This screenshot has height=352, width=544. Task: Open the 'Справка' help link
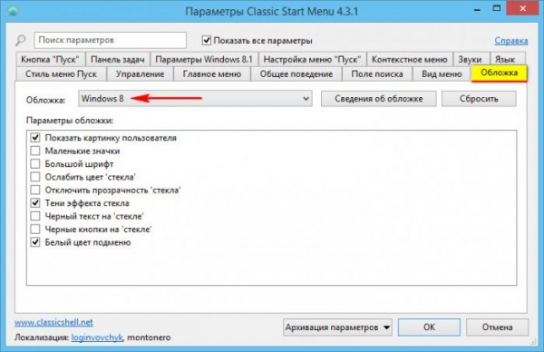[x=511, y=41]
